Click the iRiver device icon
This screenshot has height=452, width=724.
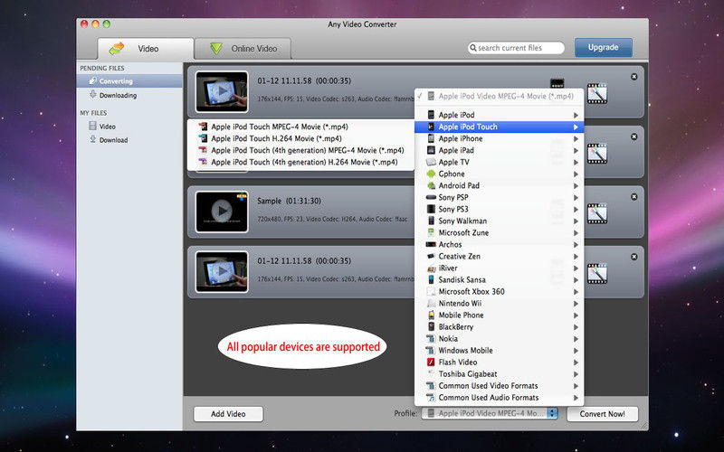431,268
